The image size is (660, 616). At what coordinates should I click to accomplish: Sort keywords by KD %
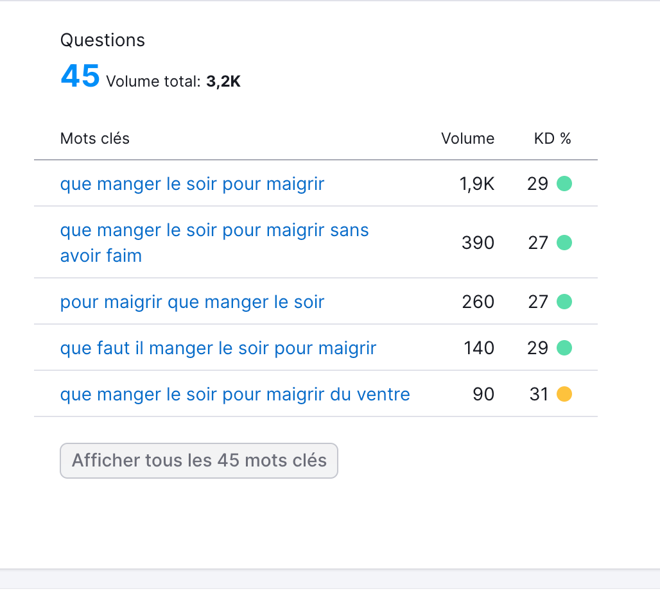pos(552,138)
